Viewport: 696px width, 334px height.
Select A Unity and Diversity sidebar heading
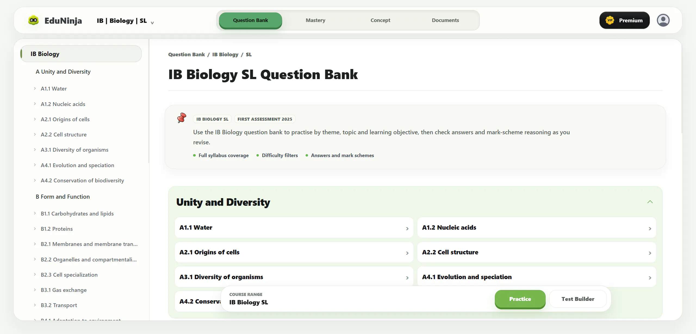[x=63, y=72]
